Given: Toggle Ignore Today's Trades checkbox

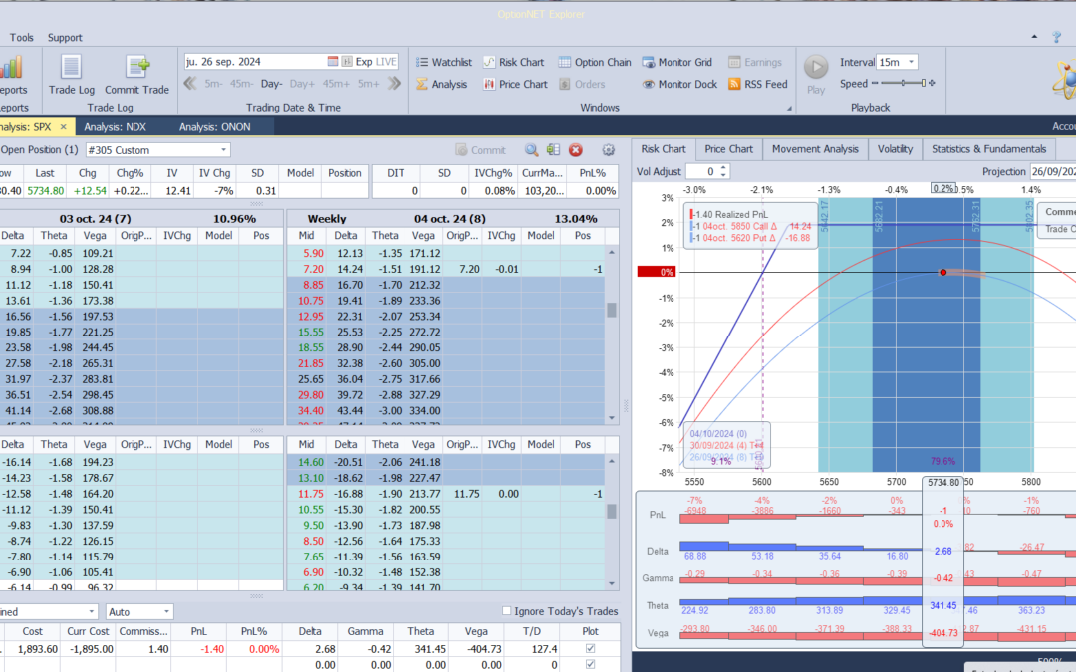Looking at the screenshot, I should (x=506, y=611).
